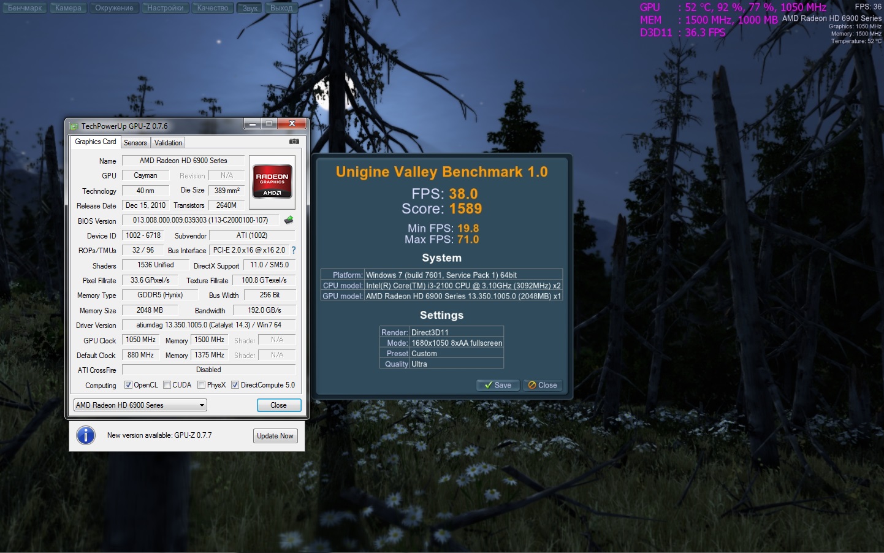Image resolution: width=884 pixels, height=553 pixels.
Task: Click the Bandwidth 192.0 GB/s field
Action: point(264,310)
